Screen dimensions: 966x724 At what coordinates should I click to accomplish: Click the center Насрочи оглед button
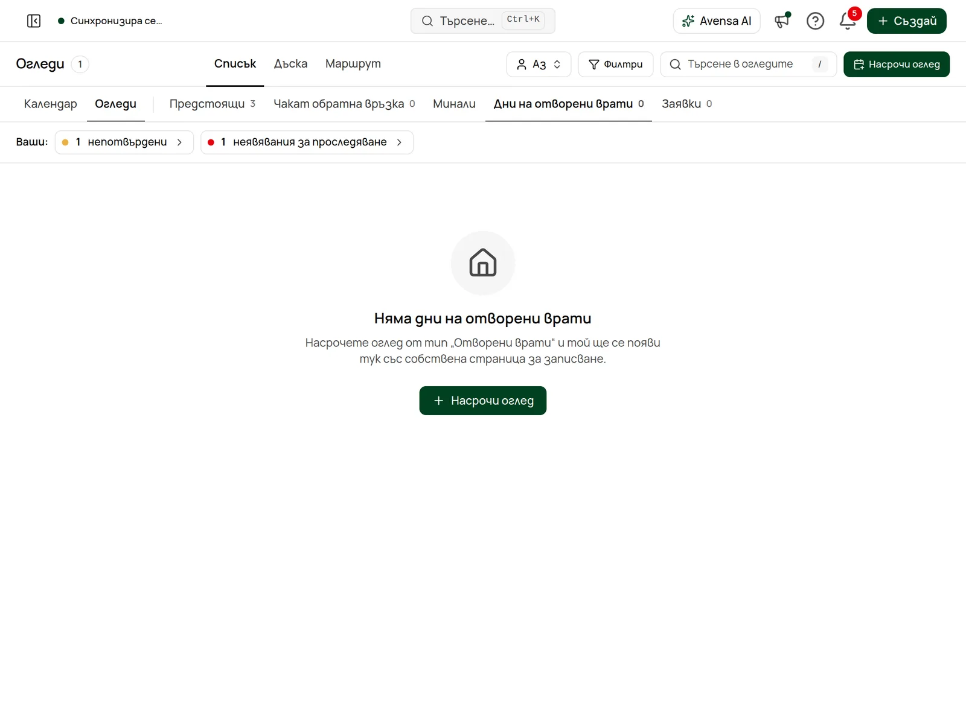pos(483,401)
